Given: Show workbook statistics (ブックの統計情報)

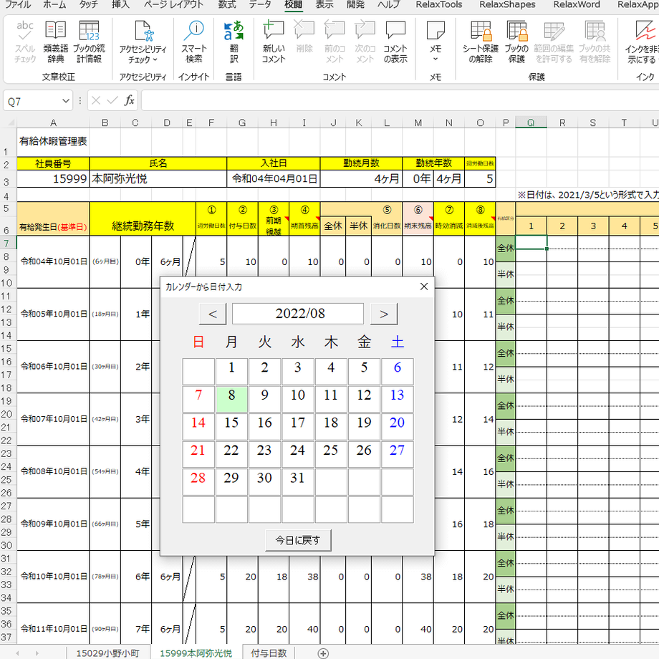Looking at the screenshot, I should (x=89, y=42).
